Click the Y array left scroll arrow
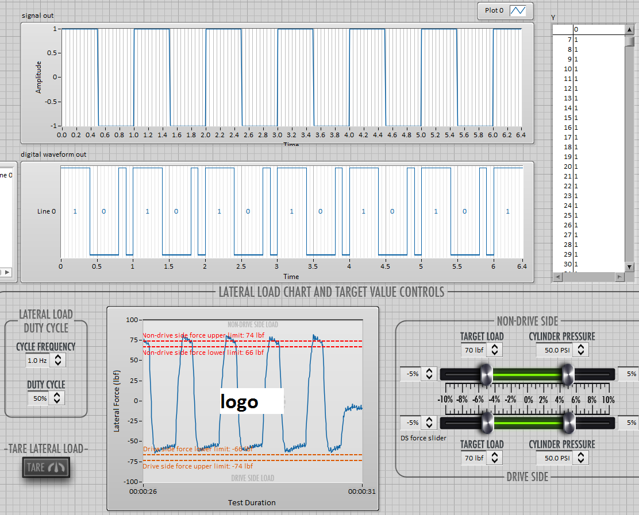Screen dimensions: 639x515 (x=557, y=277)
